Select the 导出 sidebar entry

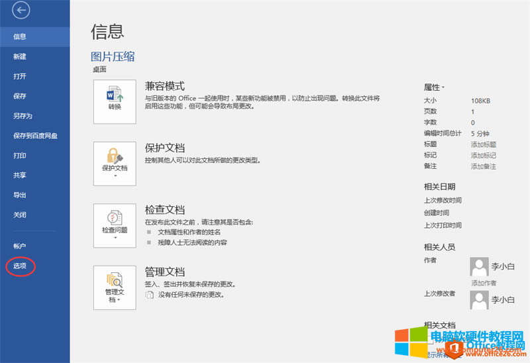click(20, 195)
